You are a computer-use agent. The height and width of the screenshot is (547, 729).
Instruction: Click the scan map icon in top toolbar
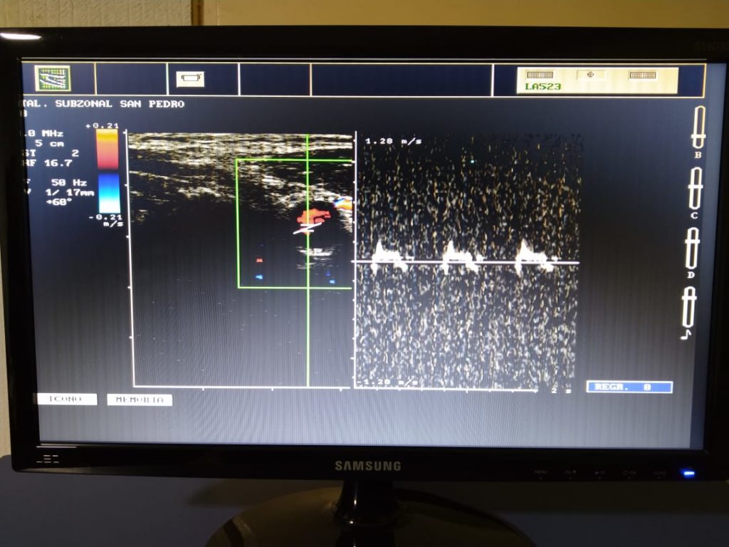[x=53, y=78]
